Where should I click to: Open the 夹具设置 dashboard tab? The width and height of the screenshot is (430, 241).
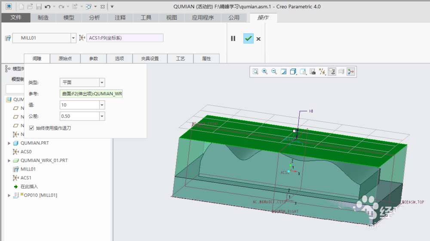click(x=150, y=59)
